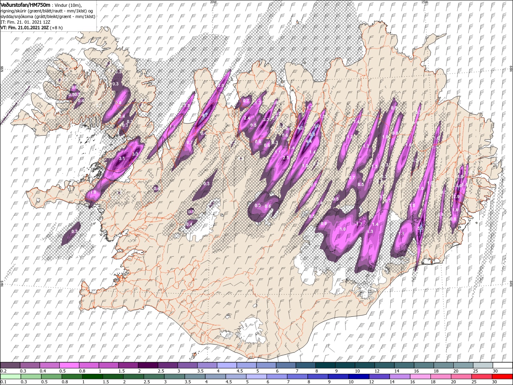Click the 0.1 label on rain scale
The height and width of the screenshot is (385, 513).
pos(3,382)
